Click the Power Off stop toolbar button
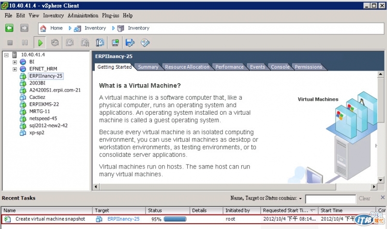 coord(10,43)
